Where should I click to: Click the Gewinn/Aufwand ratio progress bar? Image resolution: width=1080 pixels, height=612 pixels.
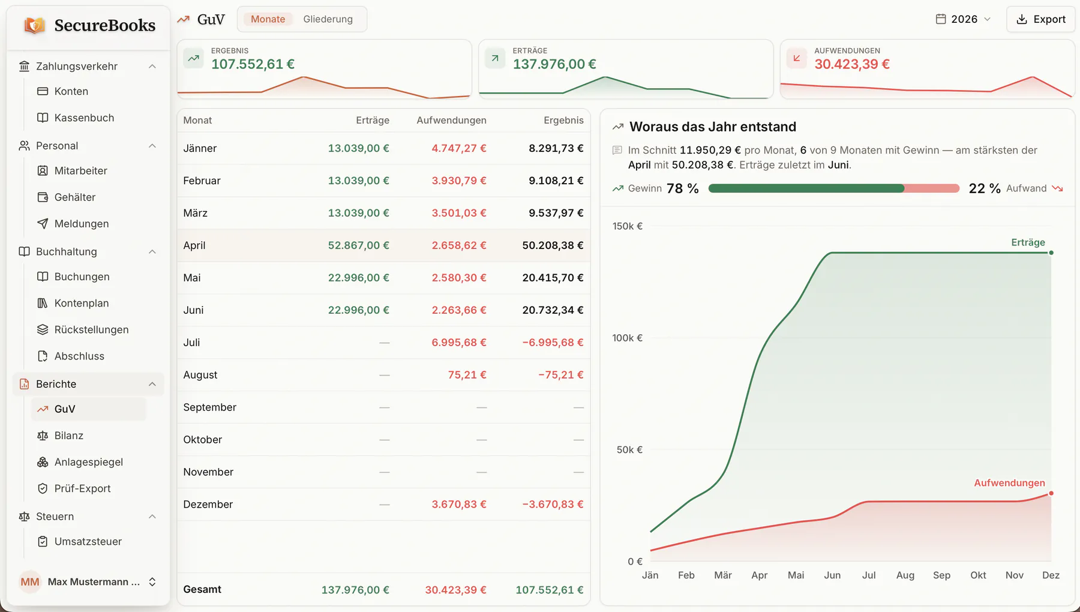click(x=834, y=188)
